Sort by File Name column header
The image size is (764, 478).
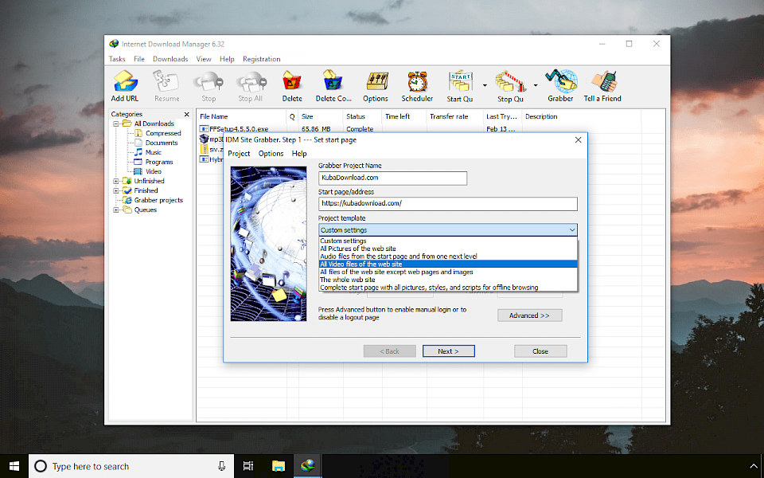242,116
